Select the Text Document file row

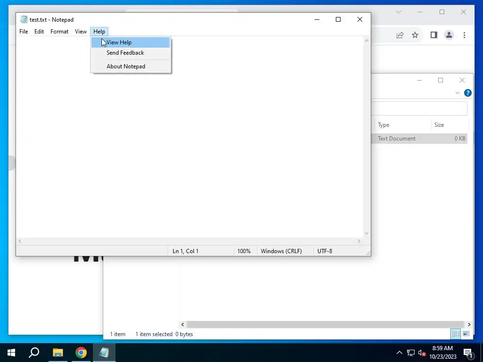pos(419,139)
